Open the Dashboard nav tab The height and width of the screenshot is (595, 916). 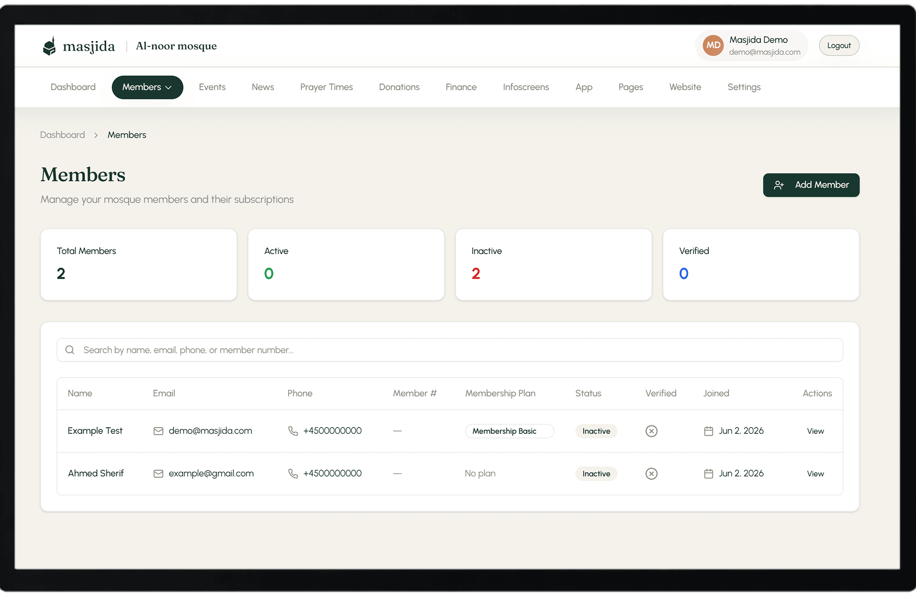[x=73, y=87]
